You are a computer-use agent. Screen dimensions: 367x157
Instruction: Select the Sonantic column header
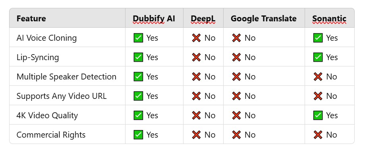329,19
